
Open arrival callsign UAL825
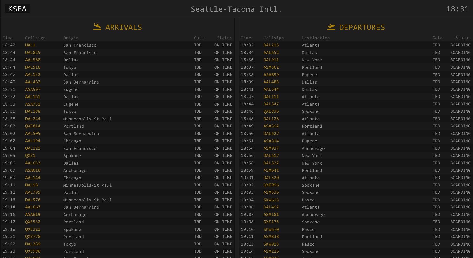[x=33, y=53]
